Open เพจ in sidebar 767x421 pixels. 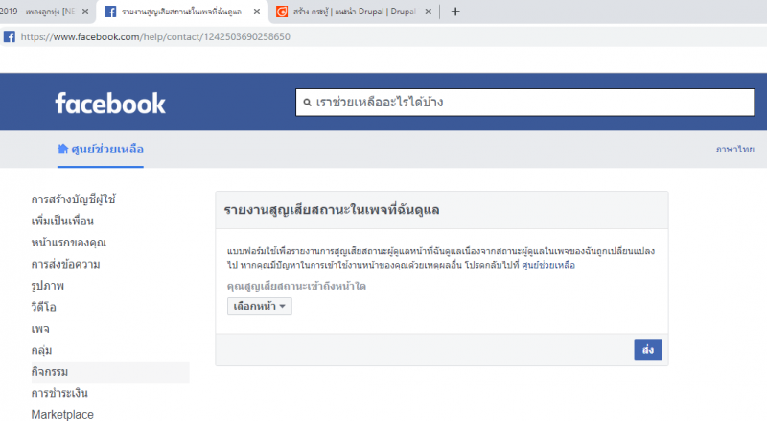[x=40, y=329]
